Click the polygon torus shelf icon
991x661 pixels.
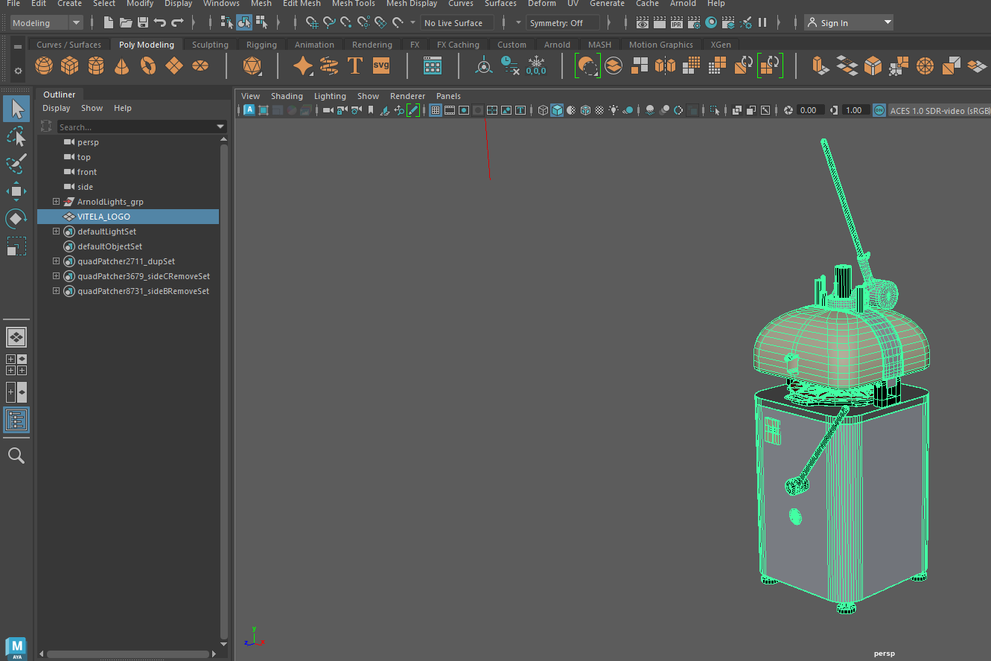(x=148, y=66)
